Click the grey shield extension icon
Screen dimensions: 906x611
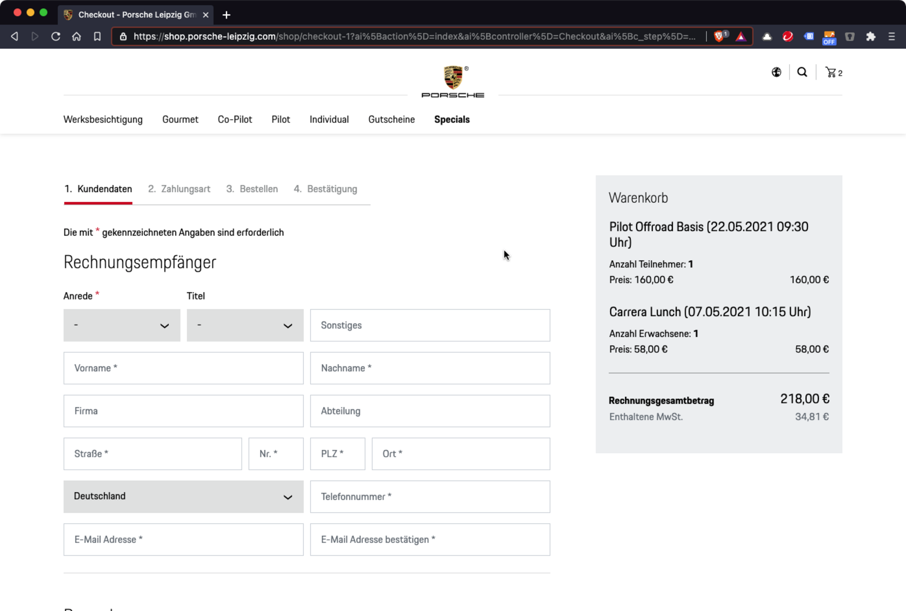(x=850, y=36)
